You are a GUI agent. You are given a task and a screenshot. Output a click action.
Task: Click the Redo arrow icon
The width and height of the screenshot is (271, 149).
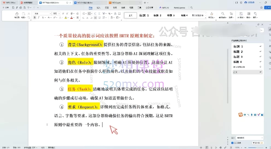pos(34,8)
